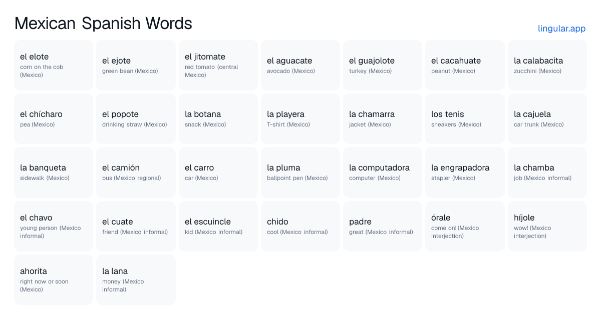The width and height of the screenshot is (601, 315).
Task: Select the 'el carro' car card
Action: pos(218,172)
